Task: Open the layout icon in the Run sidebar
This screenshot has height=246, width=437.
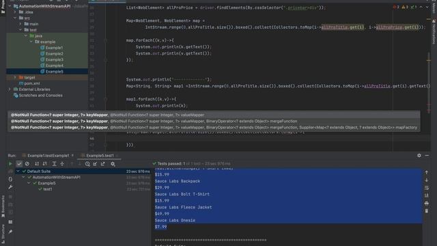Action: (10, 222)
